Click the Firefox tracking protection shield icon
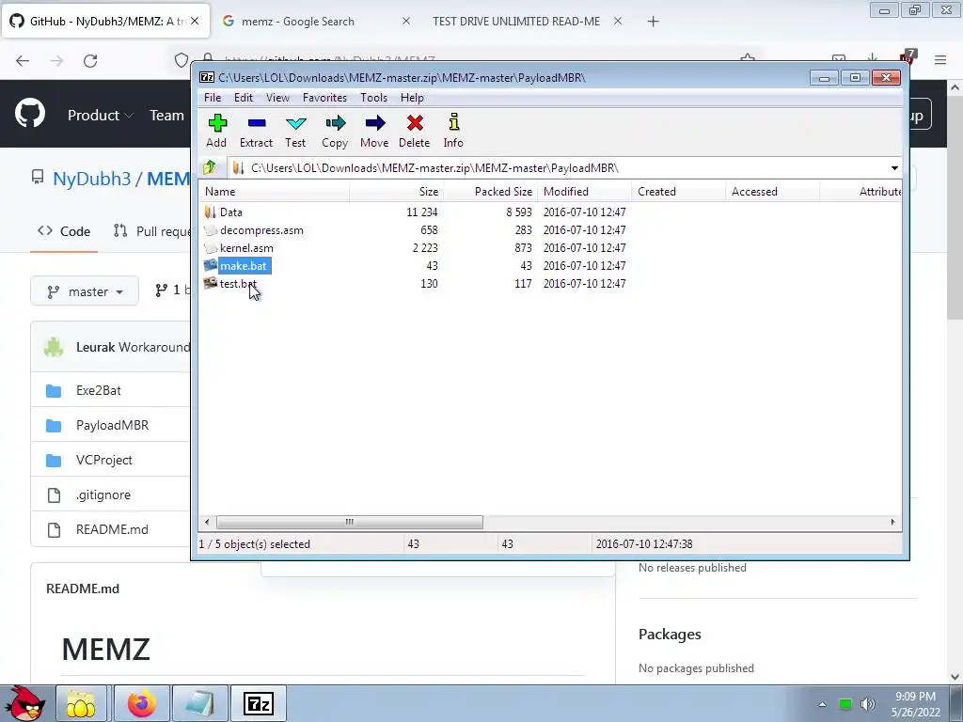Screen dimensions: 963x722 click(x=182, y=60)
